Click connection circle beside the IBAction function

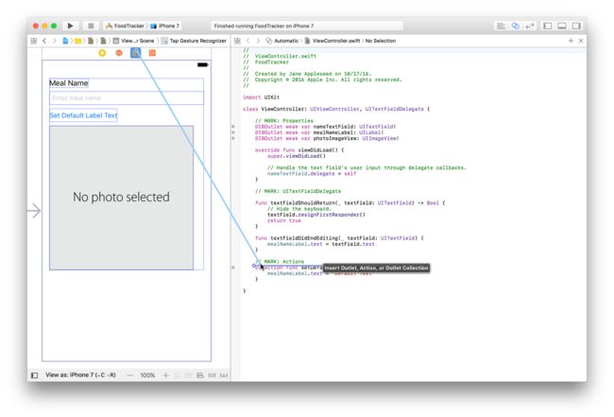233,268
